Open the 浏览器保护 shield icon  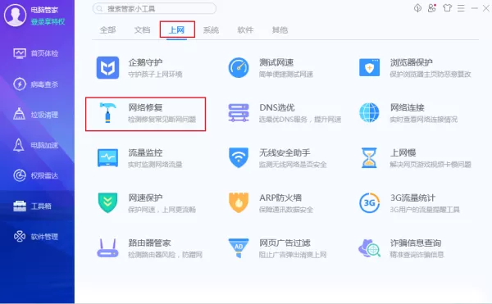tap(369, 68)
